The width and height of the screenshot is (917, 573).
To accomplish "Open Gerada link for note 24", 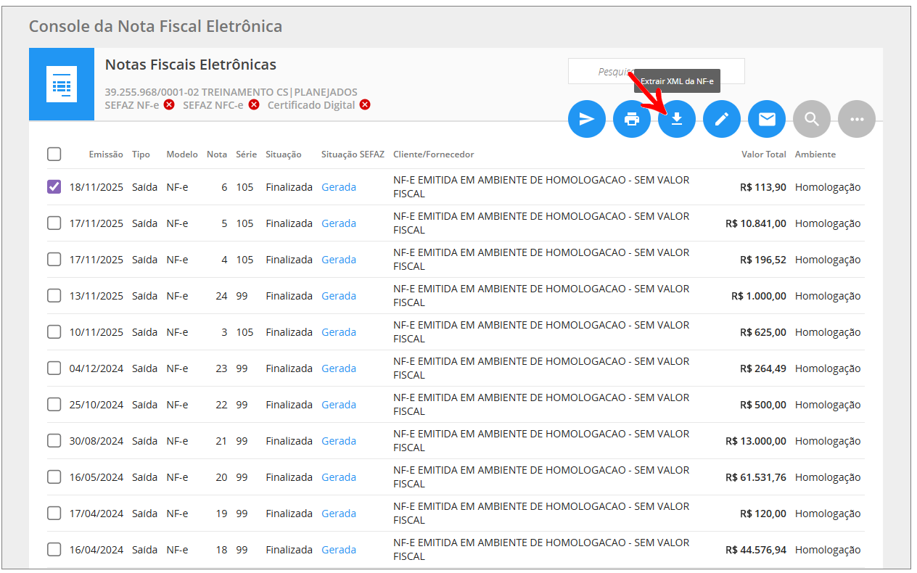I will tap(339, 296).
